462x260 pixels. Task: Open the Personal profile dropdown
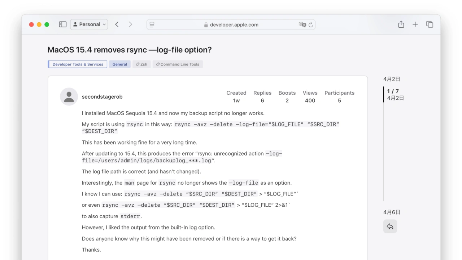89,24
